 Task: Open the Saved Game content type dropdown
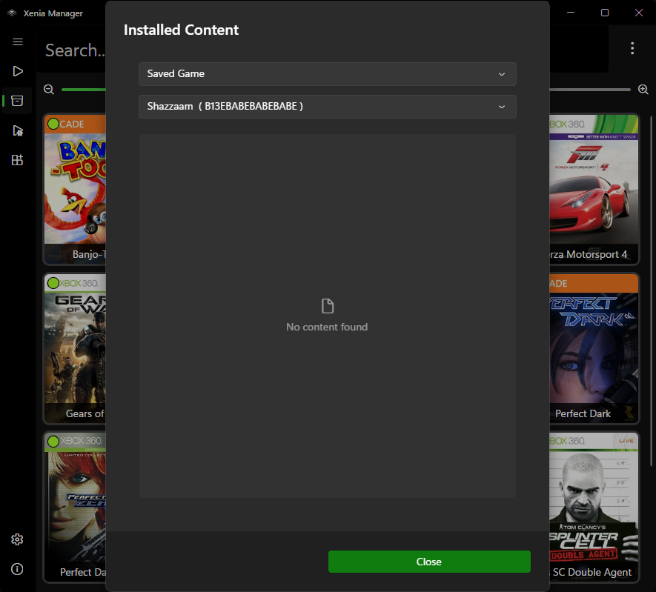click(x=327, y=74)
